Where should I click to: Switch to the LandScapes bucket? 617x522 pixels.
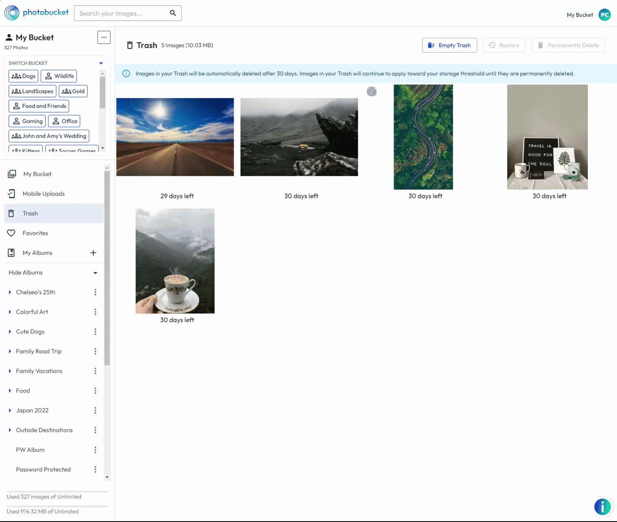tap(32, 91)
